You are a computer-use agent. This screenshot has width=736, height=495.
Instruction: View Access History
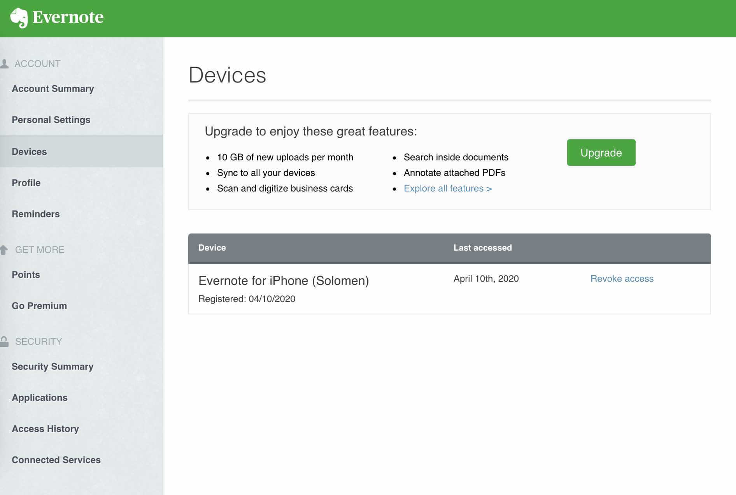click(x=45, y=429)
